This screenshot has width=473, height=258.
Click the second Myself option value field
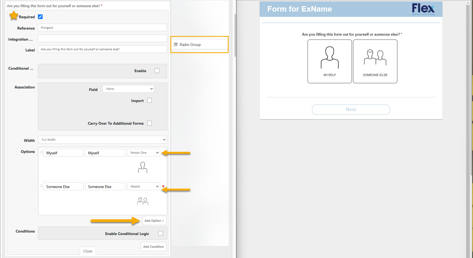coord(105,153)
